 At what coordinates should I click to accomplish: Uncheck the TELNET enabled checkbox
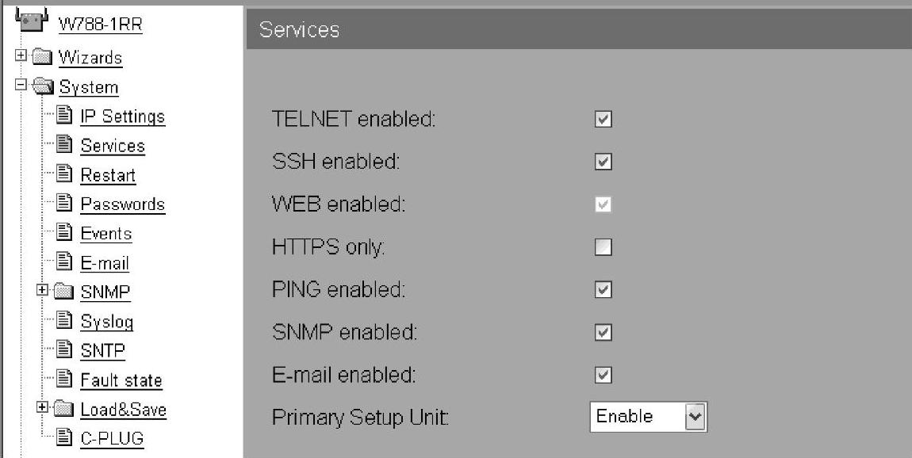(604, 119)
